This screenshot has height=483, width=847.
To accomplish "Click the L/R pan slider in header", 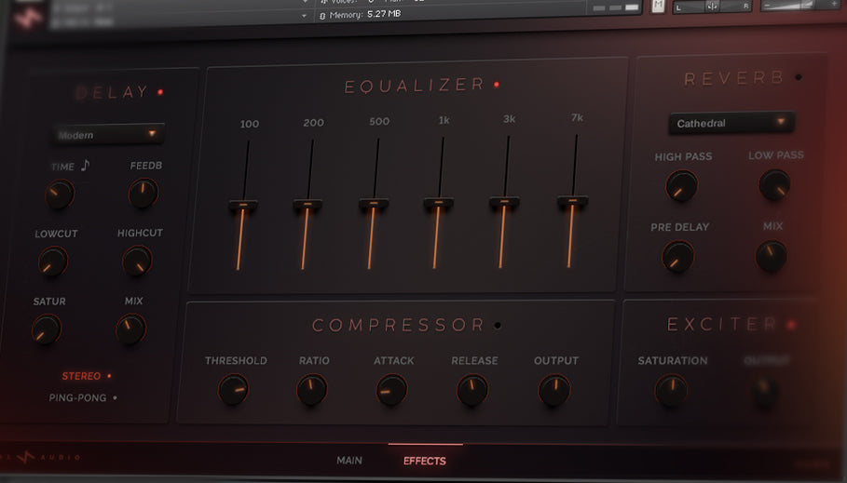I will 712,7.
